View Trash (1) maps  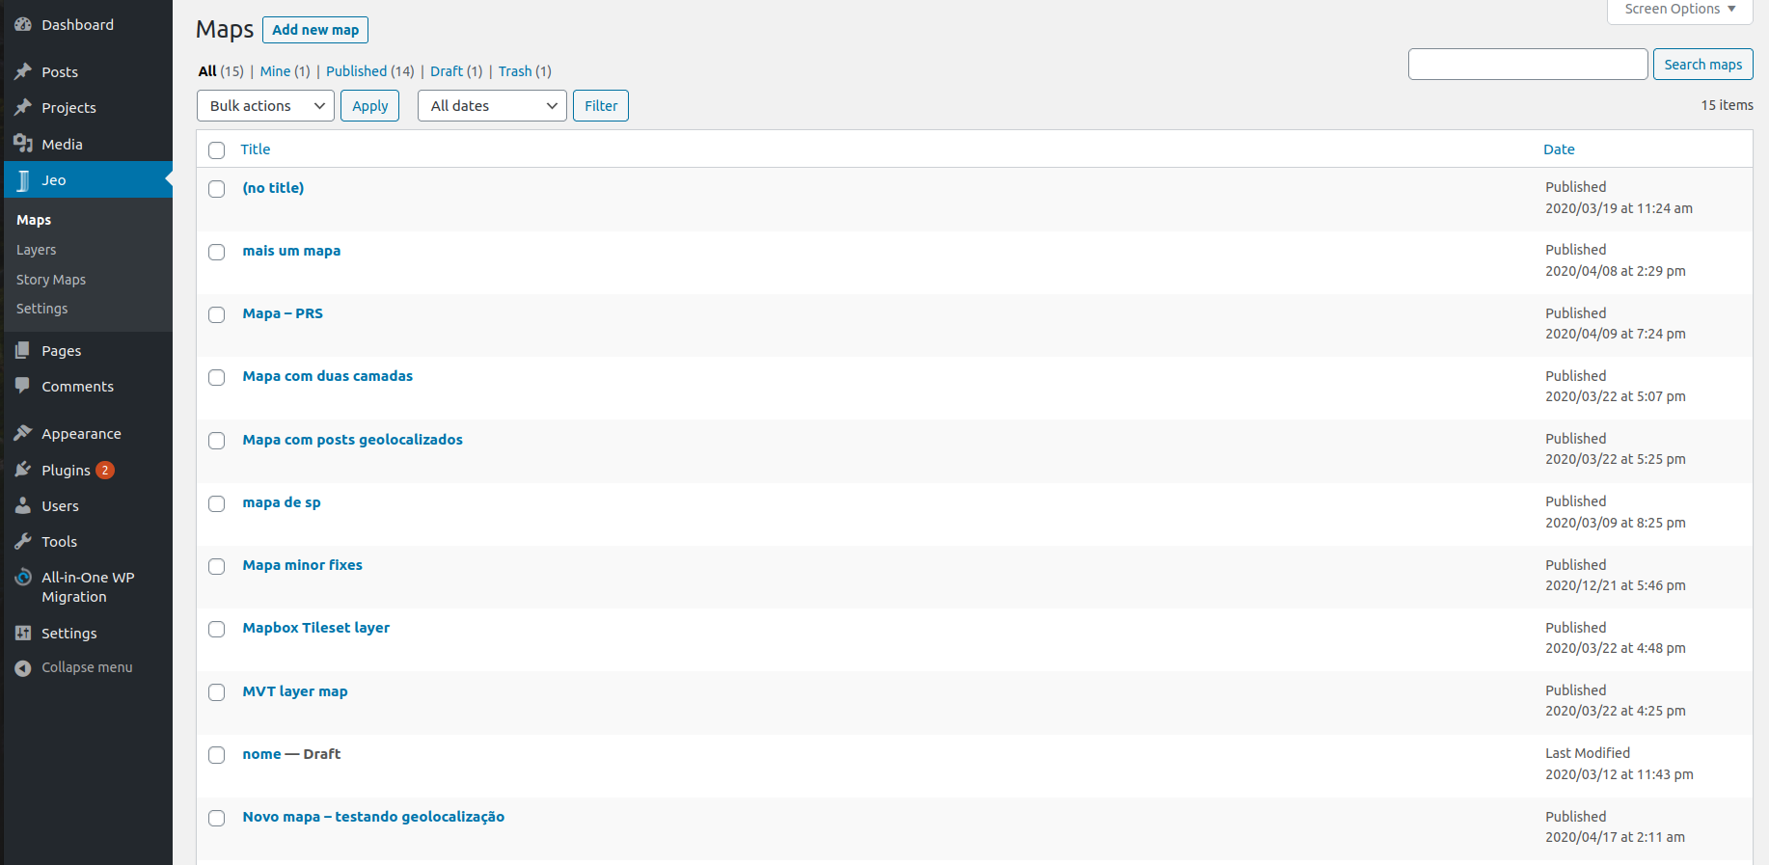[x=525, y=71]
